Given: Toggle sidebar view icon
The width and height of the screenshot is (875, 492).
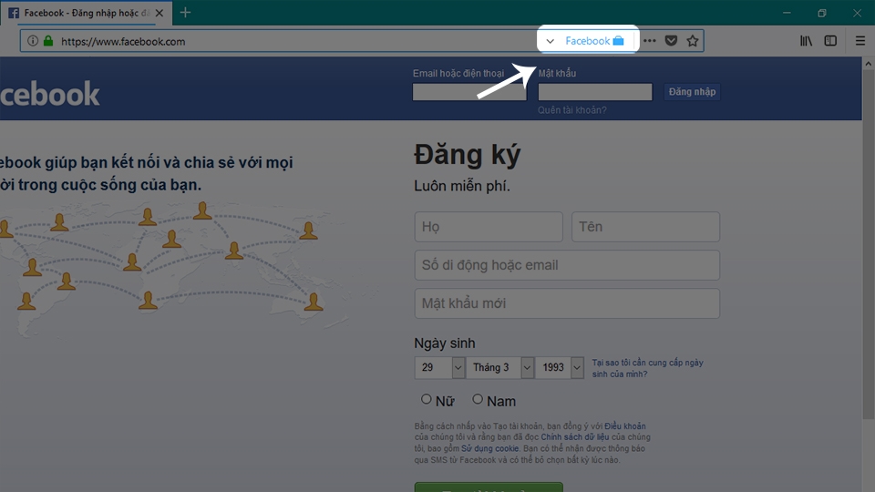Looking at the screenshot, I should click(x=830, y=41).
